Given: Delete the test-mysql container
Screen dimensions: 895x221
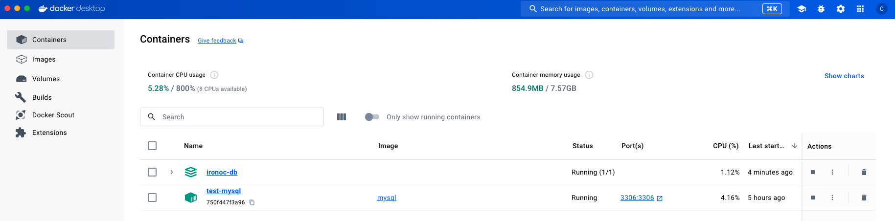Looking at the screenshot, I should (864, 198).
